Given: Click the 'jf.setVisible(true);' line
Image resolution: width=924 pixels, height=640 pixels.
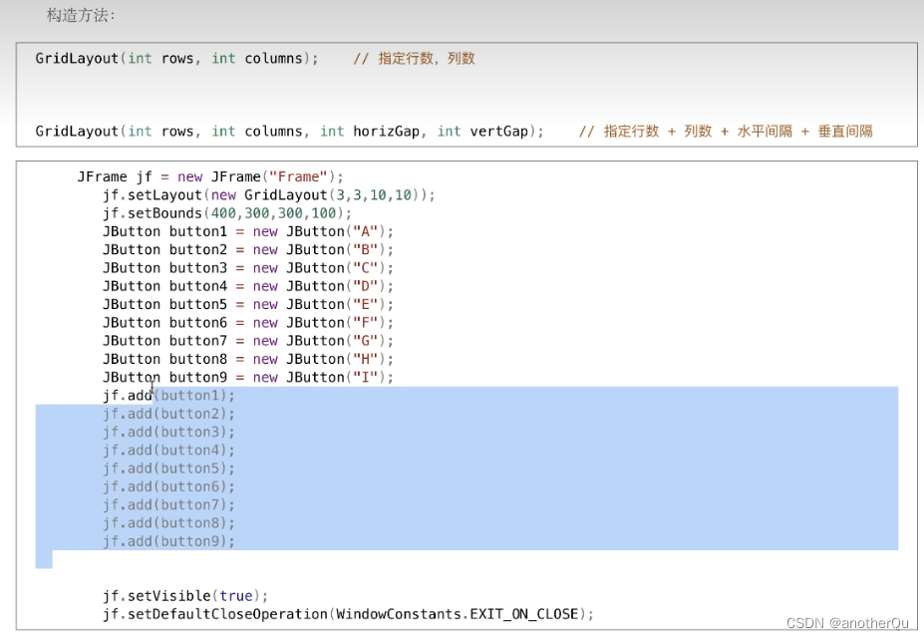Looking at the screenshot, I should (185, 596).
